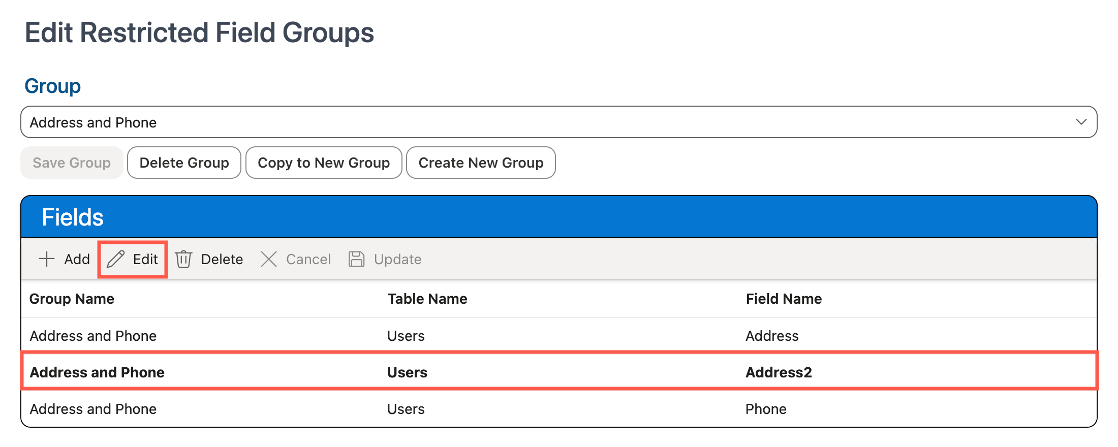Click Users in the Address2 row
Screen dimensions: 1118x447
pos(407,372)
